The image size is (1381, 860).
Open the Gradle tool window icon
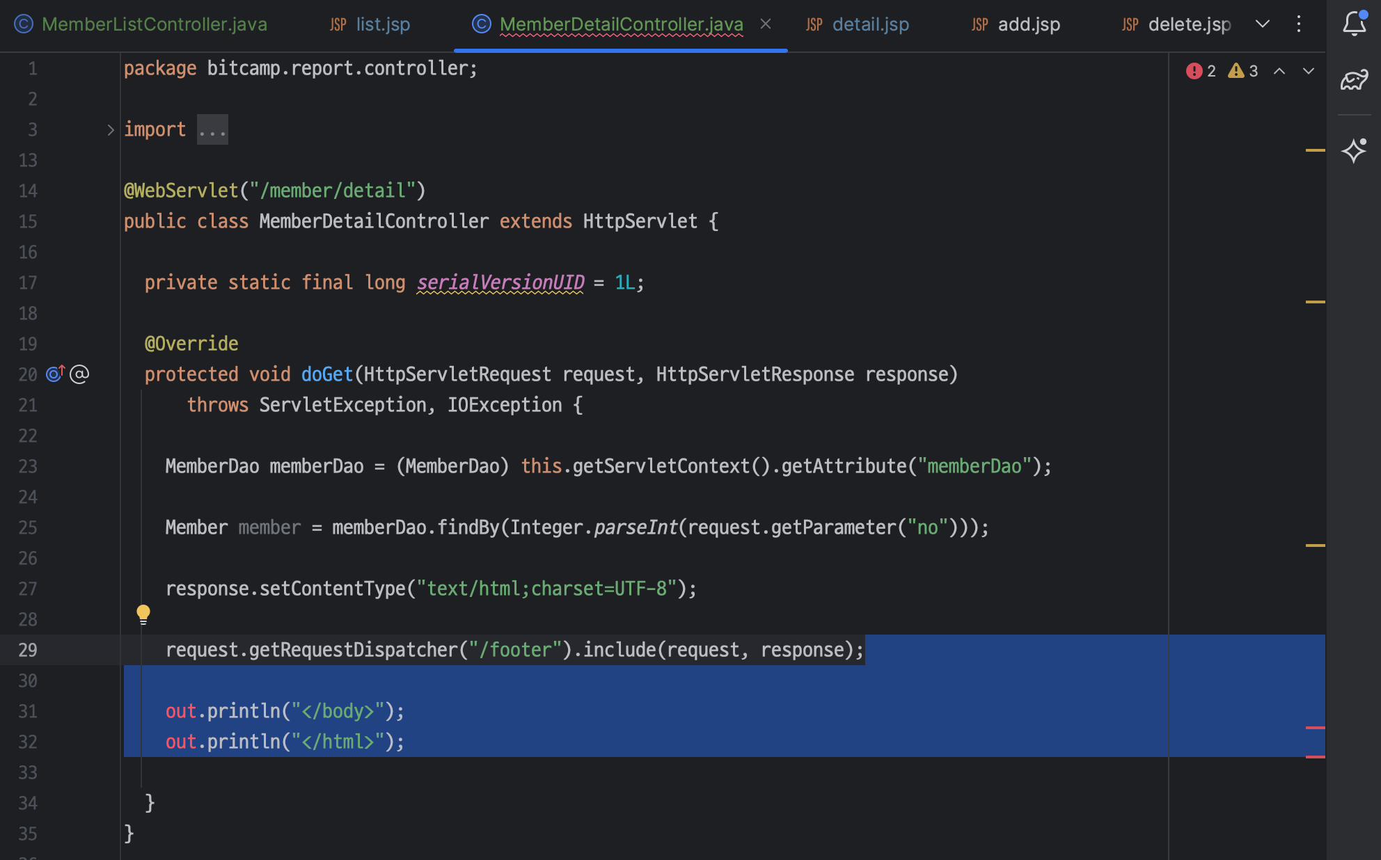click(1354, 81)
